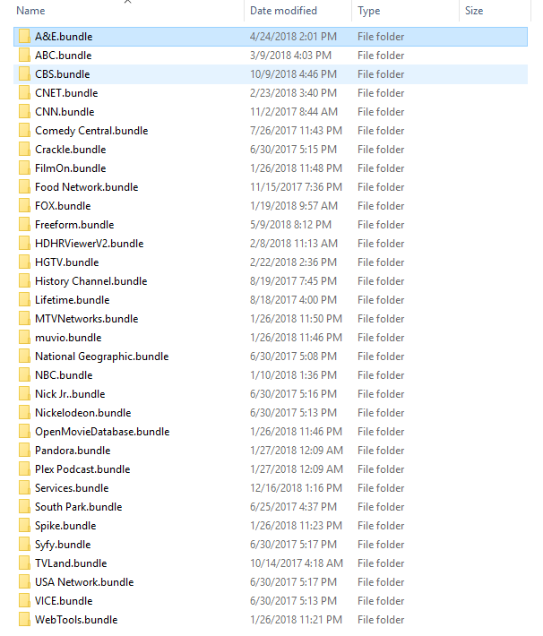Click date 6/25/2017 4:37 PM

(x=293, y=507)
